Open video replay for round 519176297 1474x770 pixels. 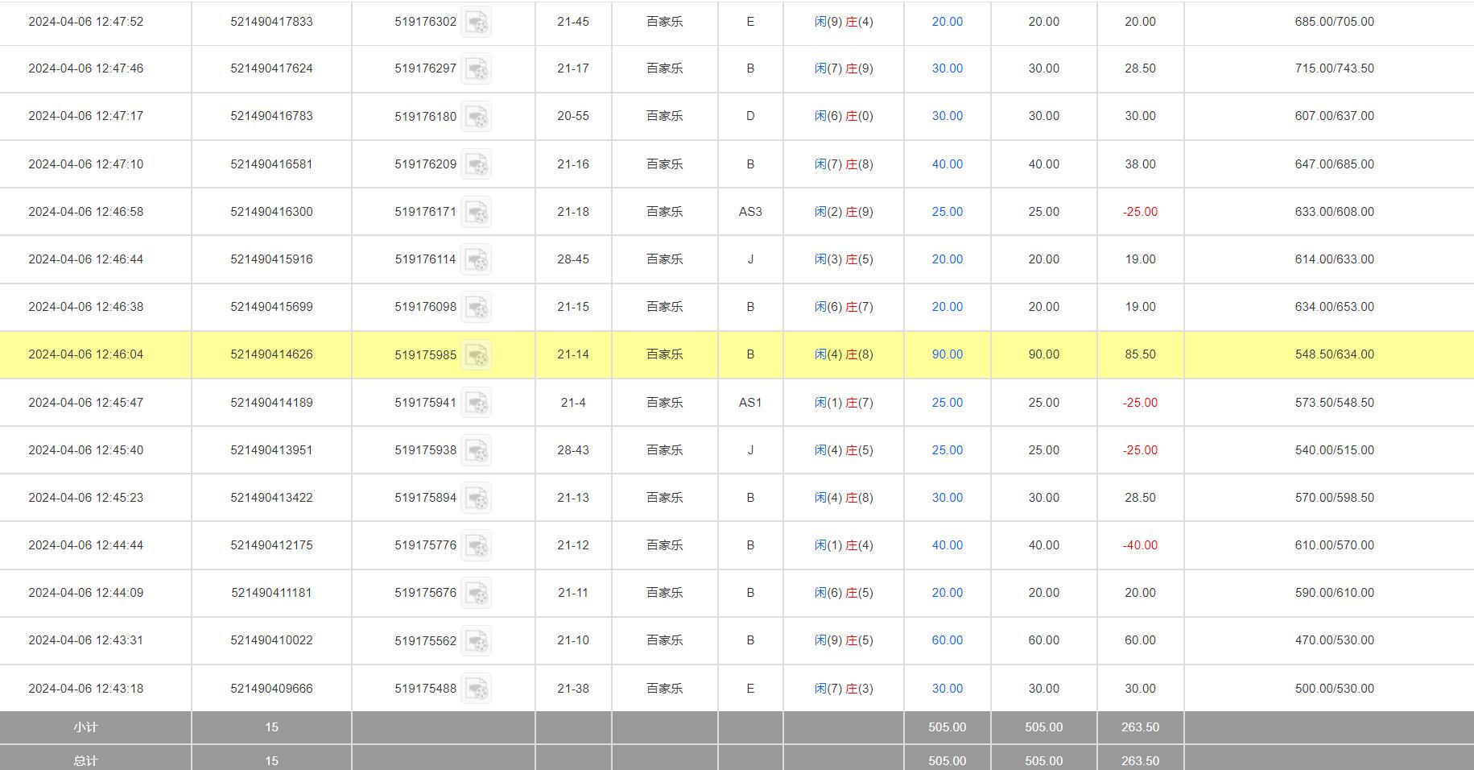[477, 69]
